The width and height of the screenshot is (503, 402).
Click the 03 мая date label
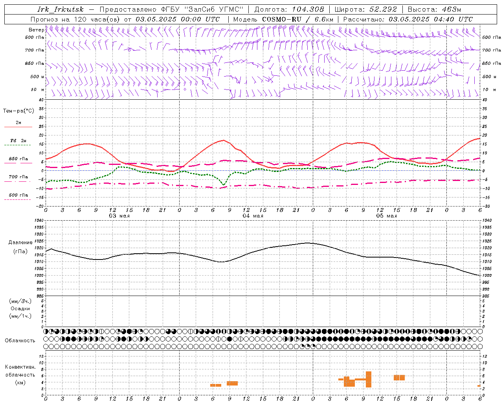coord(119,216)
